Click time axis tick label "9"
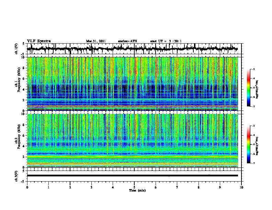 click(x=220, y=187)
